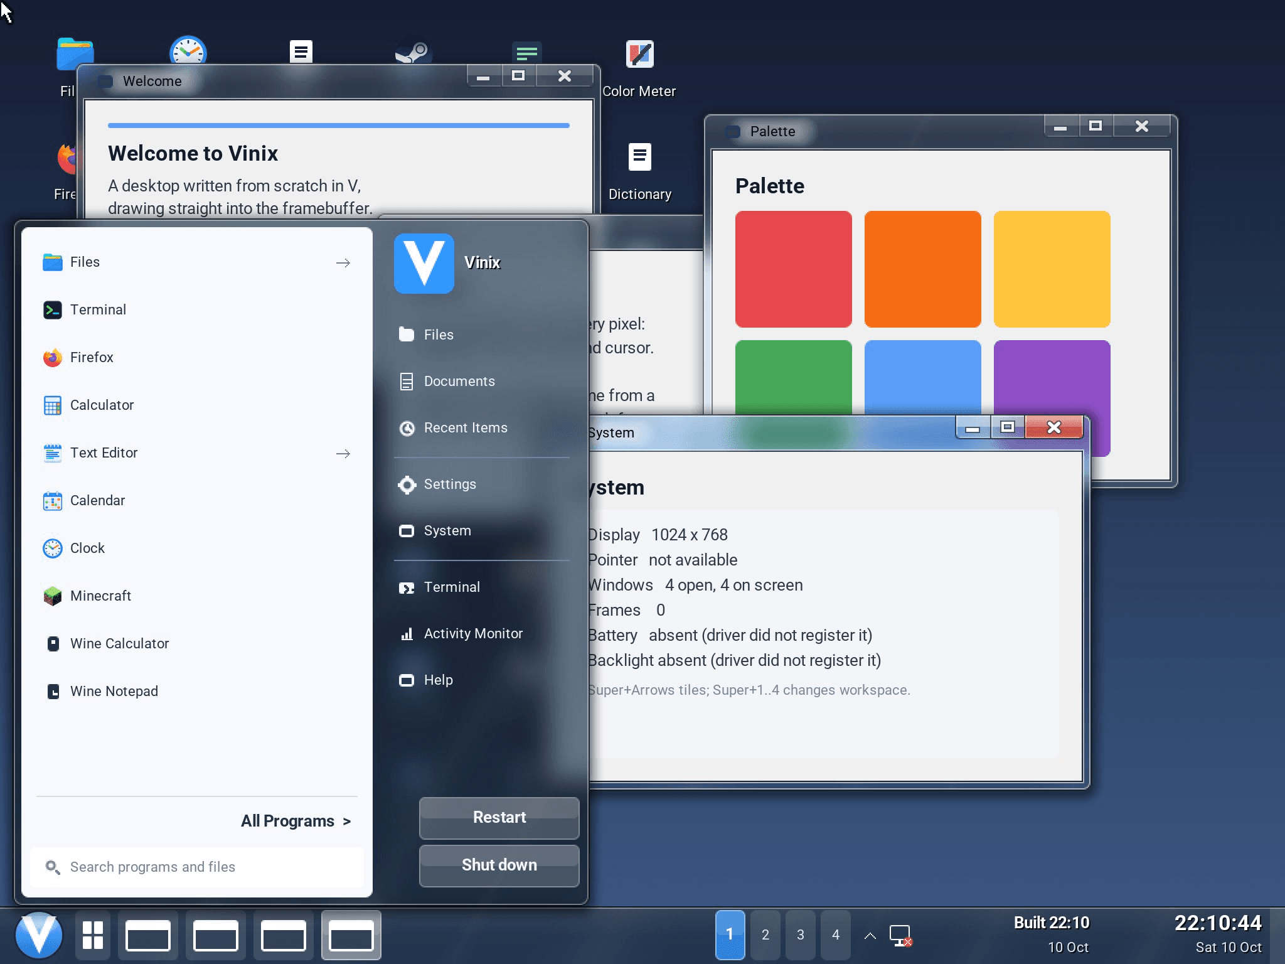Click the Vinix logo tile in start menu
Screen dimensions: 1285x964
[x=424, y=263]
